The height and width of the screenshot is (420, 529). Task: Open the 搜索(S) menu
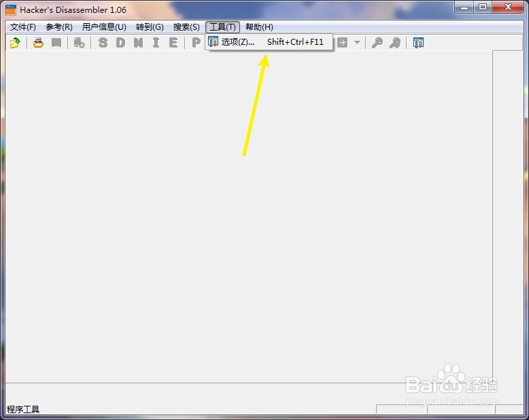[x=186, y=27]
